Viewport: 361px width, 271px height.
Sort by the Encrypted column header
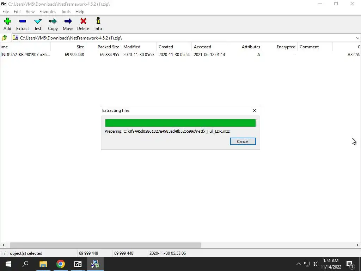point(280,47)
